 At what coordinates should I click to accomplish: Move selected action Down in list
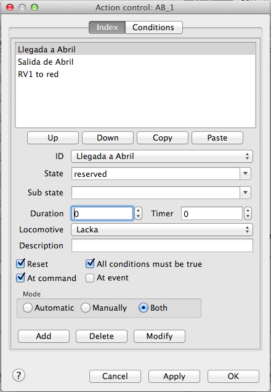[108, 137]
